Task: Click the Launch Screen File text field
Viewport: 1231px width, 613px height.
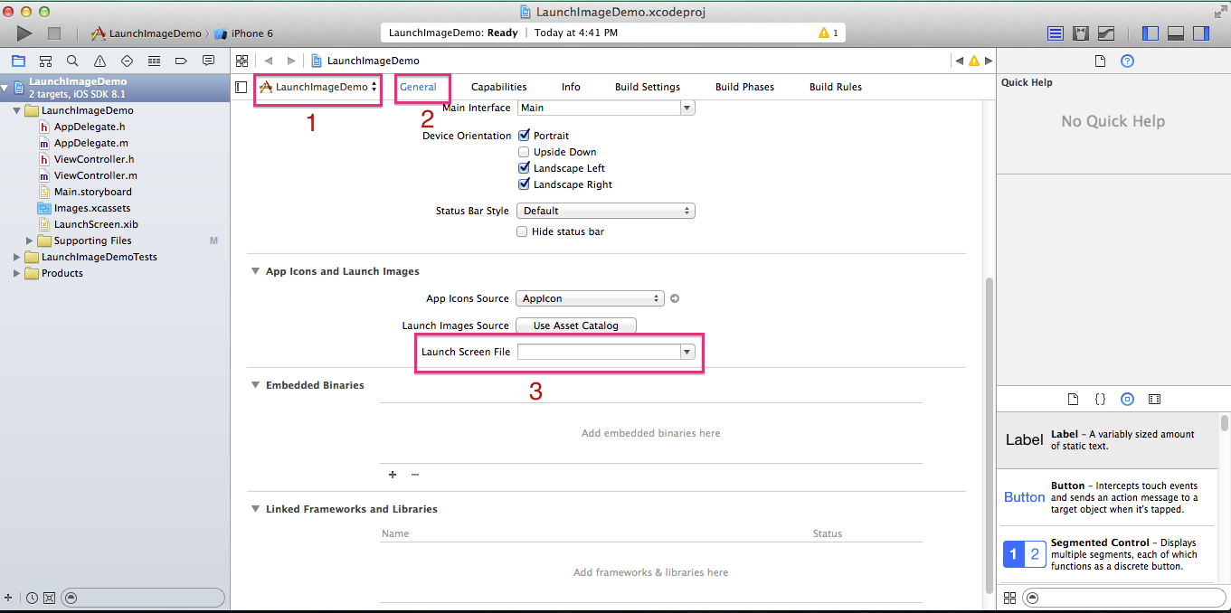Action: tap(598, 353)
